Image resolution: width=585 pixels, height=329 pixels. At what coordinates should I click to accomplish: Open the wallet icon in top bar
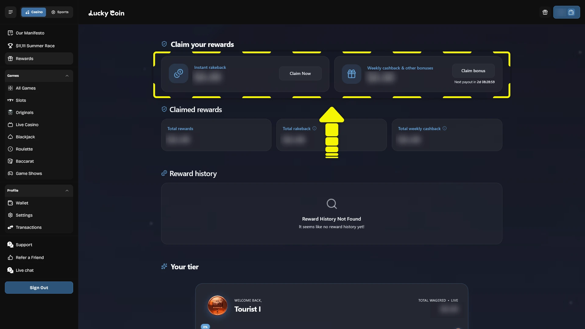click(571, 12)
